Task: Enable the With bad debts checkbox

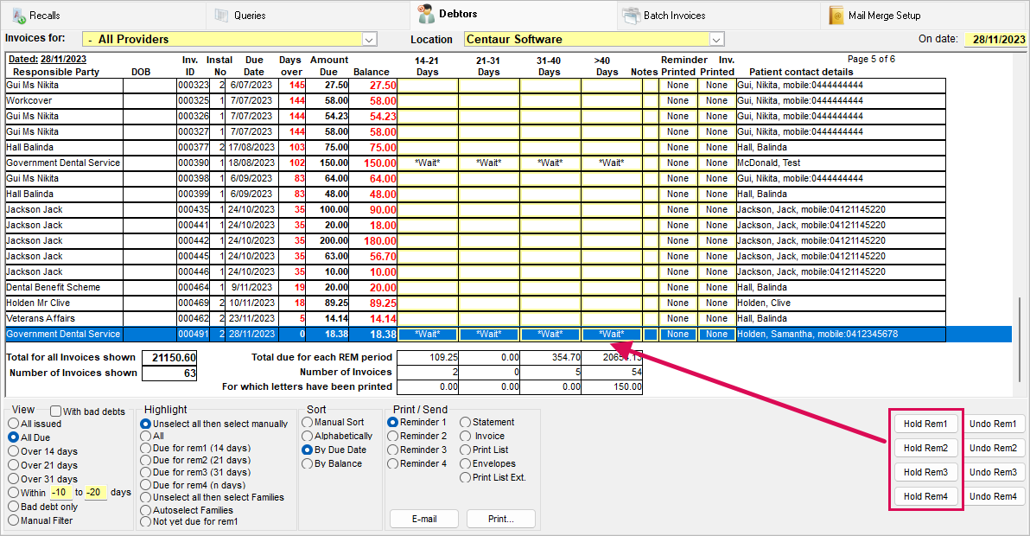Action: 56,412
